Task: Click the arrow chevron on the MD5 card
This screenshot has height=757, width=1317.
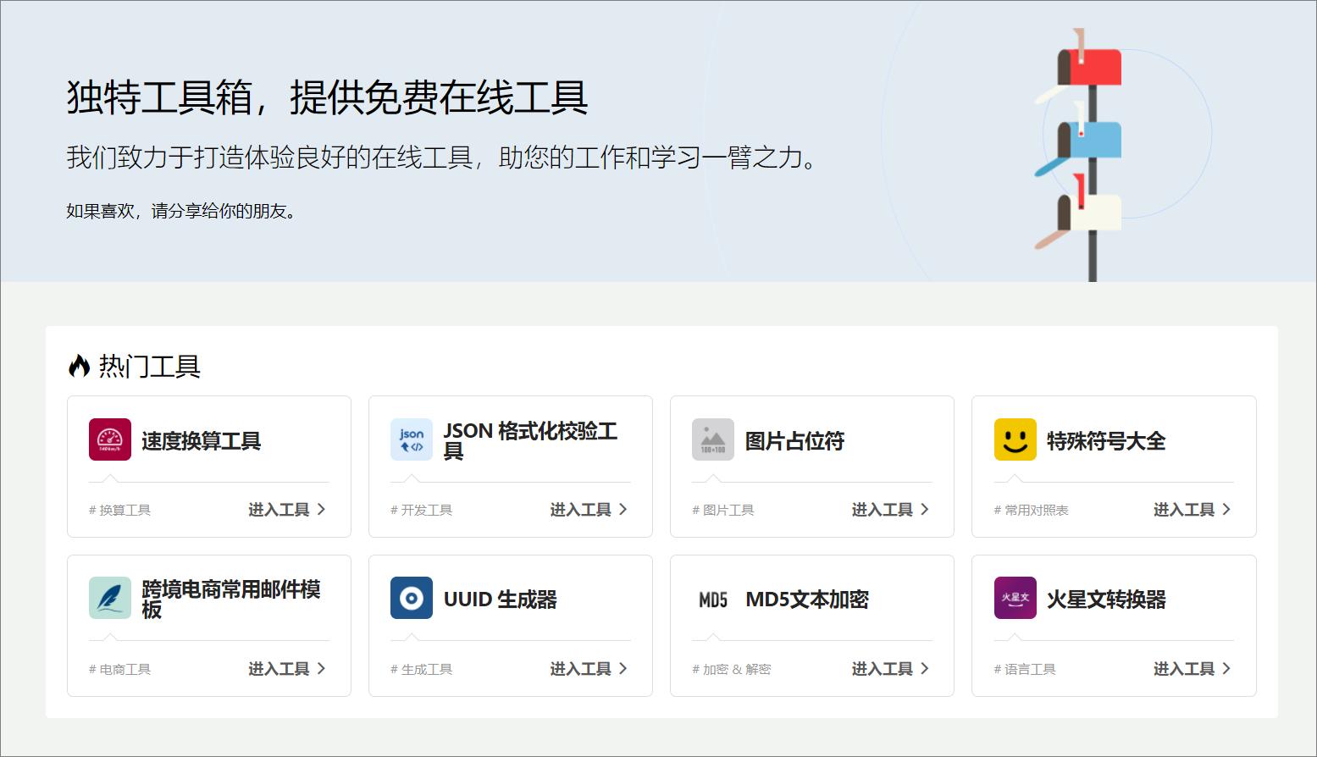Action: pyautogui.click(x=925, y=668)
